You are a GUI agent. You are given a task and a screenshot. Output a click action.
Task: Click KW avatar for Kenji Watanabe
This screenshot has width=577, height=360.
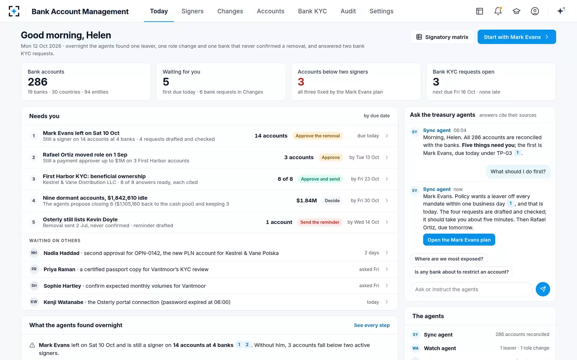(34, 302)
